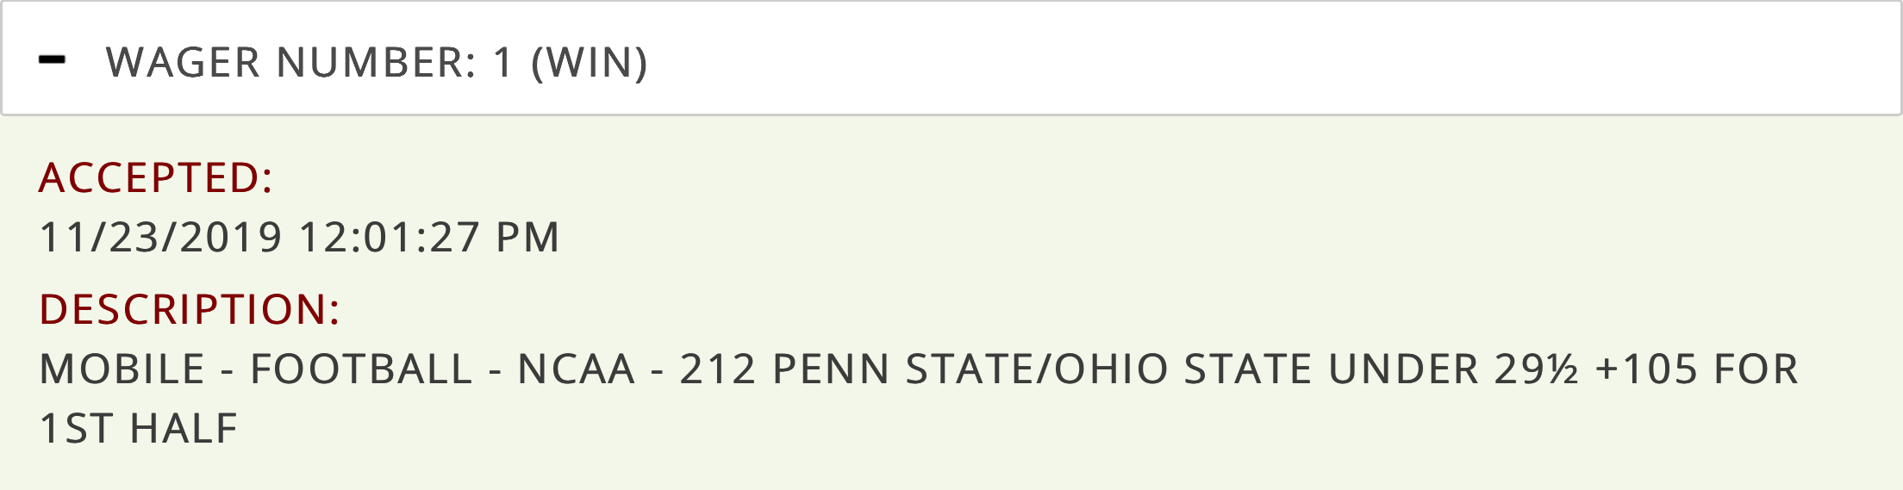Click the DESCRIPTION: label

[x=190, y=310]
